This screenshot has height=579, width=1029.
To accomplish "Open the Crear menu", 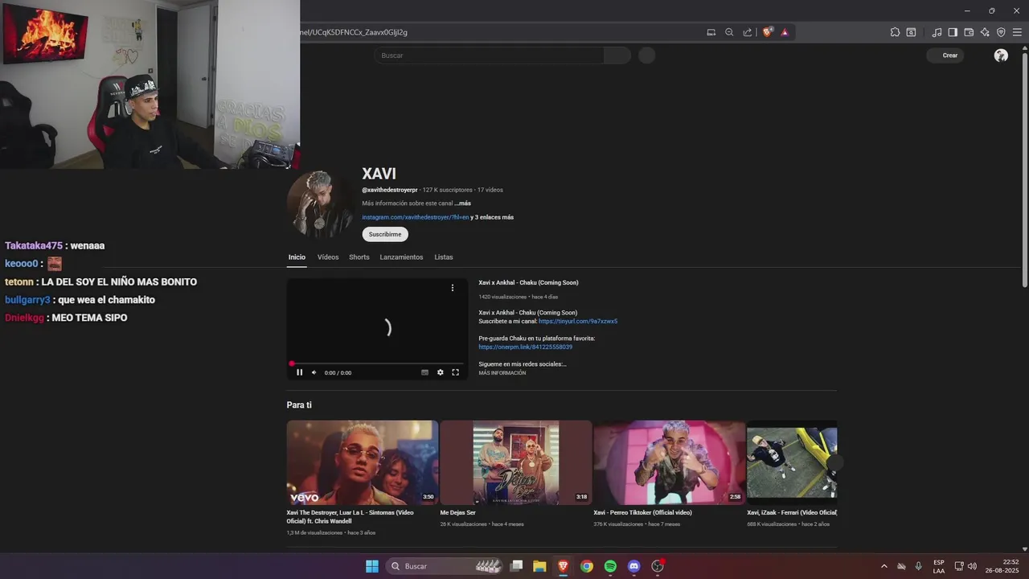I will tap(945, 55).
